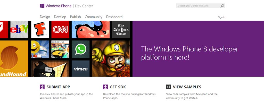Select the eBay app tile

click(19, 29)
